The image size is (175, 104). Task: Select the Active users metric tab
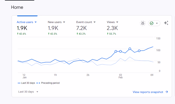click(27, 28)
